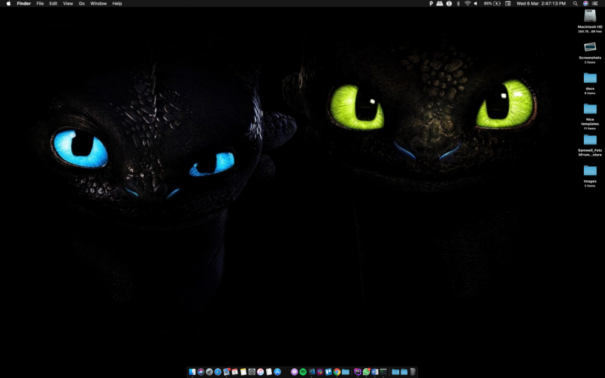Launch Visual Studio Code from Dock

[312, 372]
